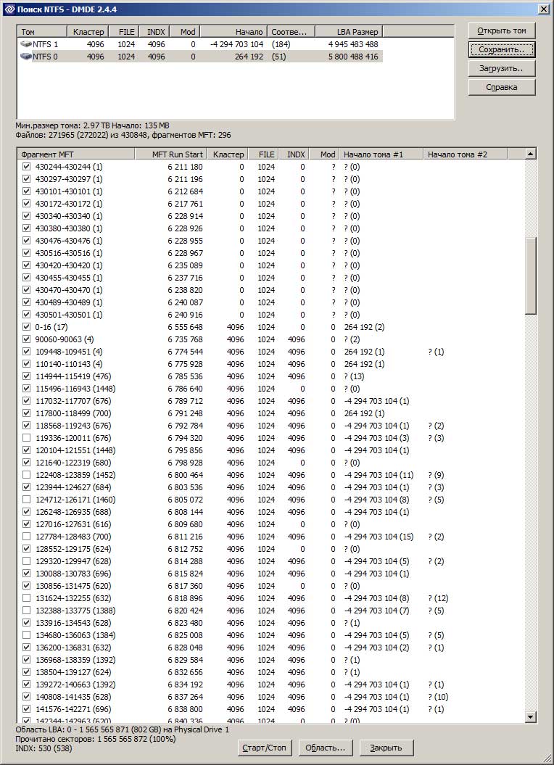
Task: Click the 'Старт/Стоп' button
Action: 265,748
